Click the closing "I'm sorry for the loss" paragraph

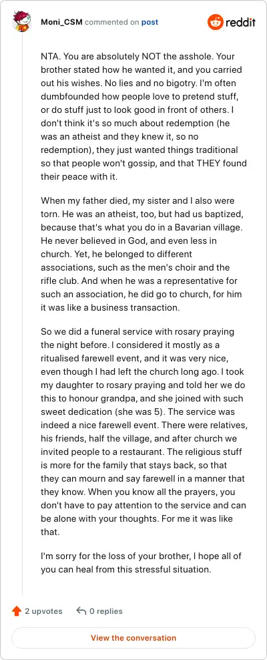pyautogui.click(x=142, y=562)
